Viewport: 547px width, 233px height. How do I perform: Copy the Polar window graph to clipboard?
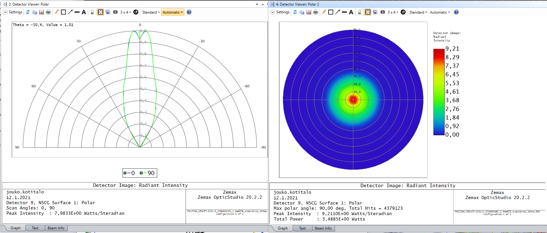point(35,12)
